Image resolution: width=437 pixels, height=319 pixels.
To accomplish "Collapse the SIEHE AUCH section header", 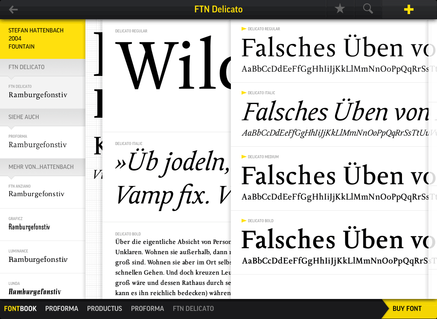I will (43, 117).
